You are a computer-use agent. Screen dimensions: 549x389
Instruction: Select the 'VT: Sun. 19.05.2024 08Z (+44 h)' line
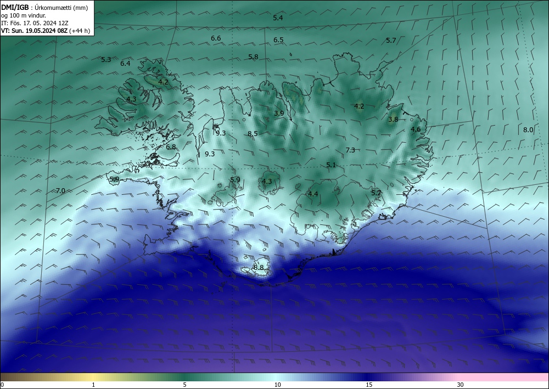click(x=45, y=31)
